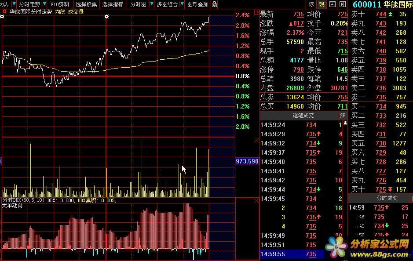Open the 多图组合 menu
The width and height of the screenshot is (413, 261).
tap(167, 4)
